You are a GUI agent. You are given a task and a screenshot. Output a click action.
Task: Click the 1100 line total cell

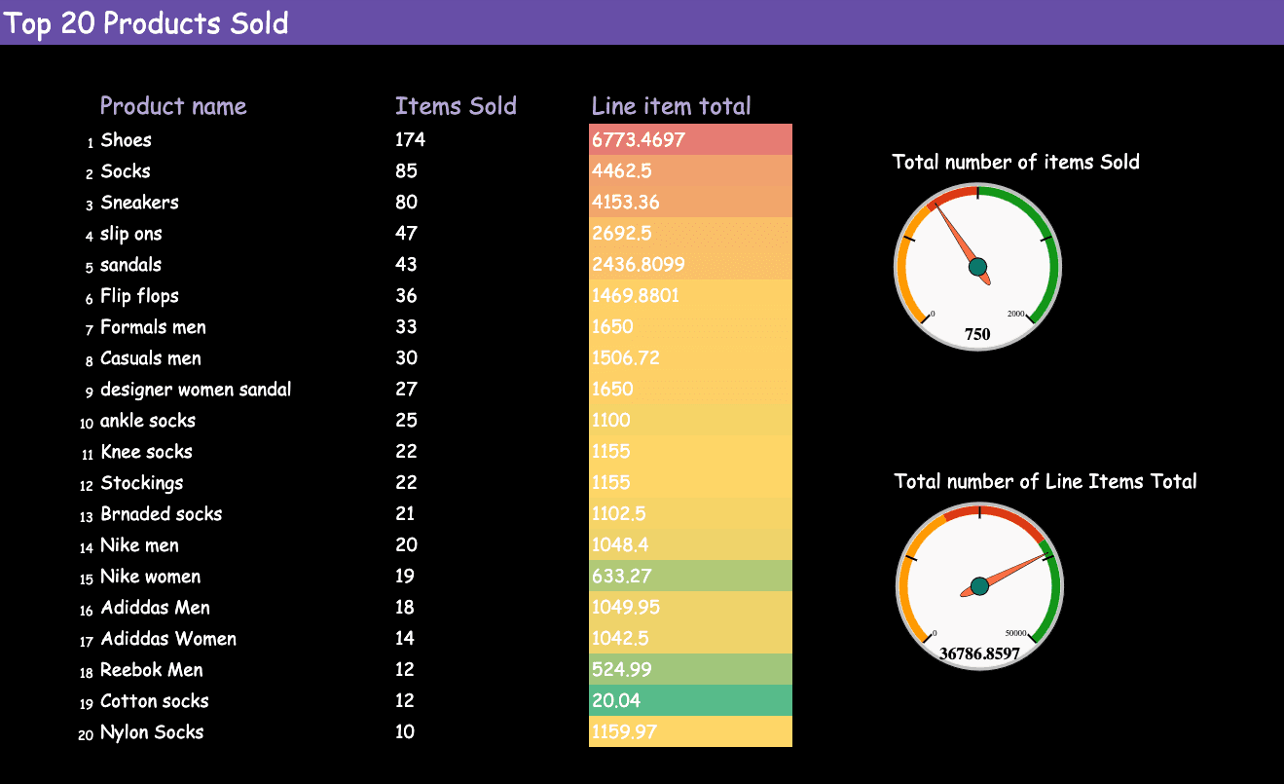point(690,421)
